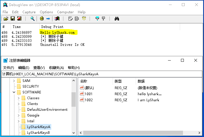Open the Options menu in DebugView

[x=46, y=12]
